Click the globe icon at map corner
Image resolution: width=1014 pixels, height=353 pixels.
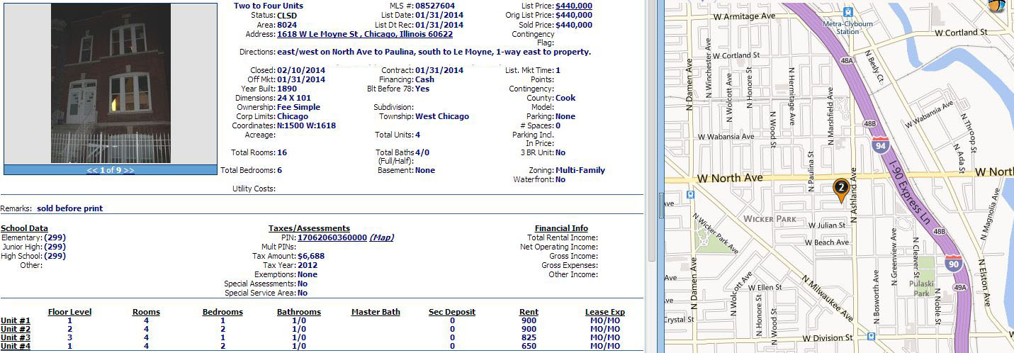click(x=998, y=5)
